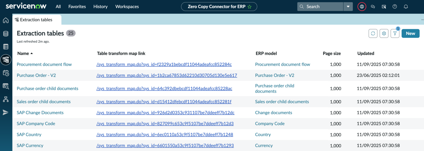
Task: Open the SAP Currency record
Action: (x=30, y=146)
